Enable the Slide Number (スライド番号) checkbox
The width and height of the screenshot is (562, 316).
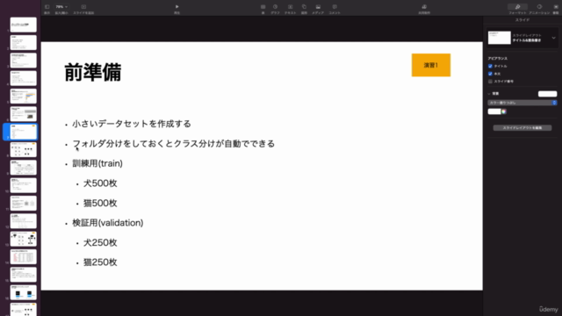pyautogui.click(x=490, y=82)
